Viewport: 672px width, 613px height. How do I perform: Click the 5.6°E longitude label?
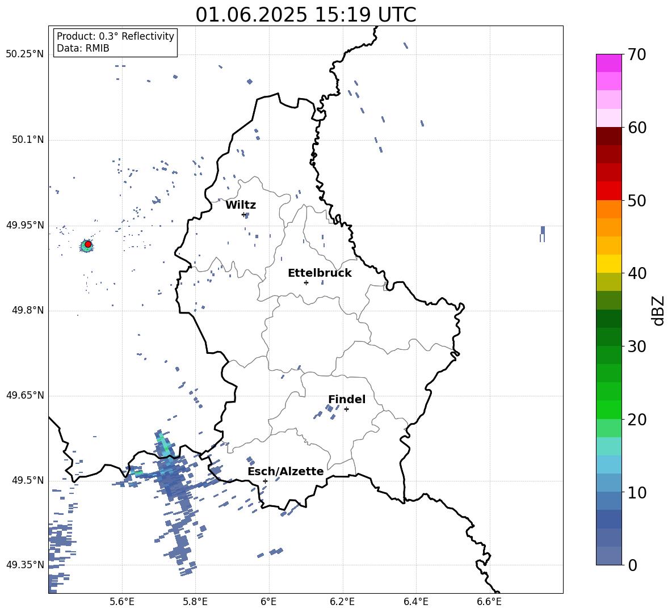[x=122, y=602]
